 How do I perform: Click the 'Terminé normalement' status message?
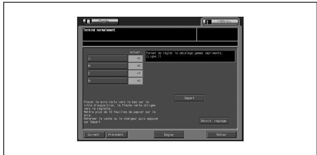click(99, 30)
